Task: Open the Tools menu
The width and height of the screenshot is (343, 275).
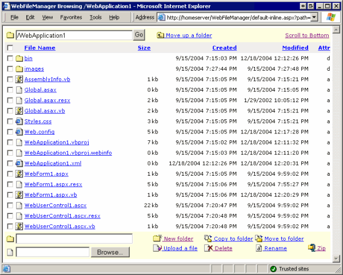Action: point(95,17)
